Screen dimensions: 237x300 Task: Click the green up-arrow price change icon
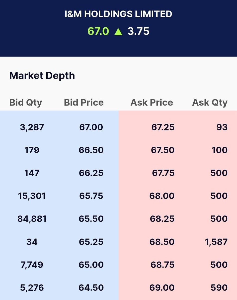click(118, 32)
